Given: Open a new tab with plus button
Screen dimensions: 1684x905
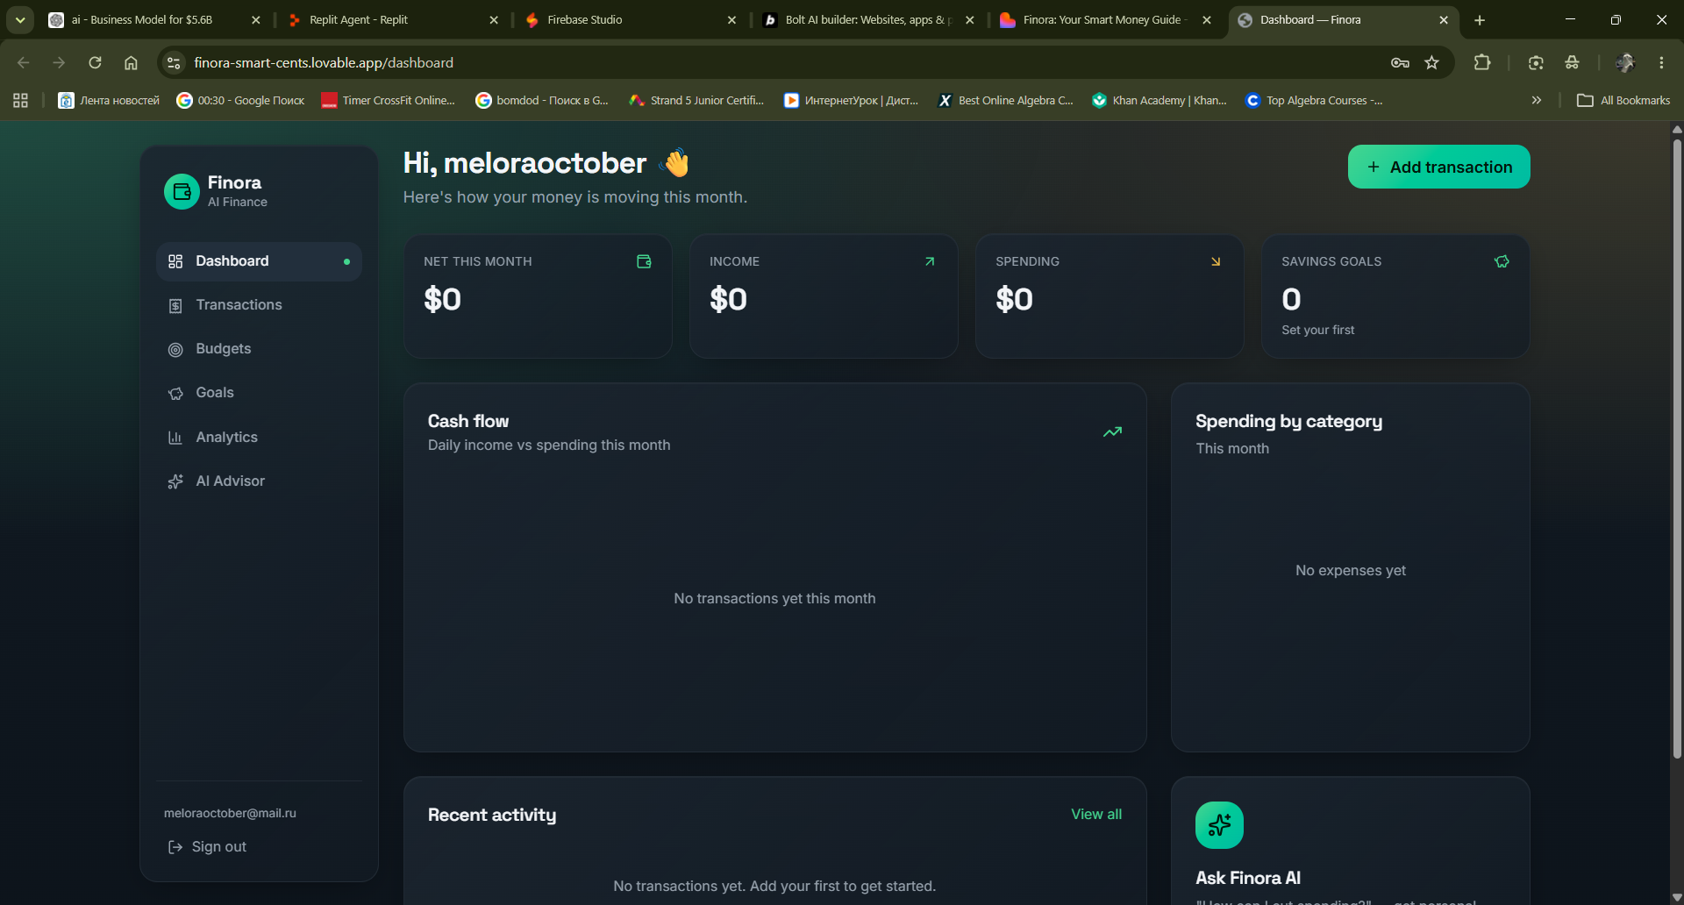Looking at the screenshot, I should [x=1480, y=19].
